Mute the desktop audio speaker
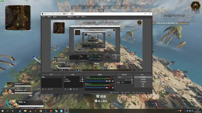 coord(110,81)
